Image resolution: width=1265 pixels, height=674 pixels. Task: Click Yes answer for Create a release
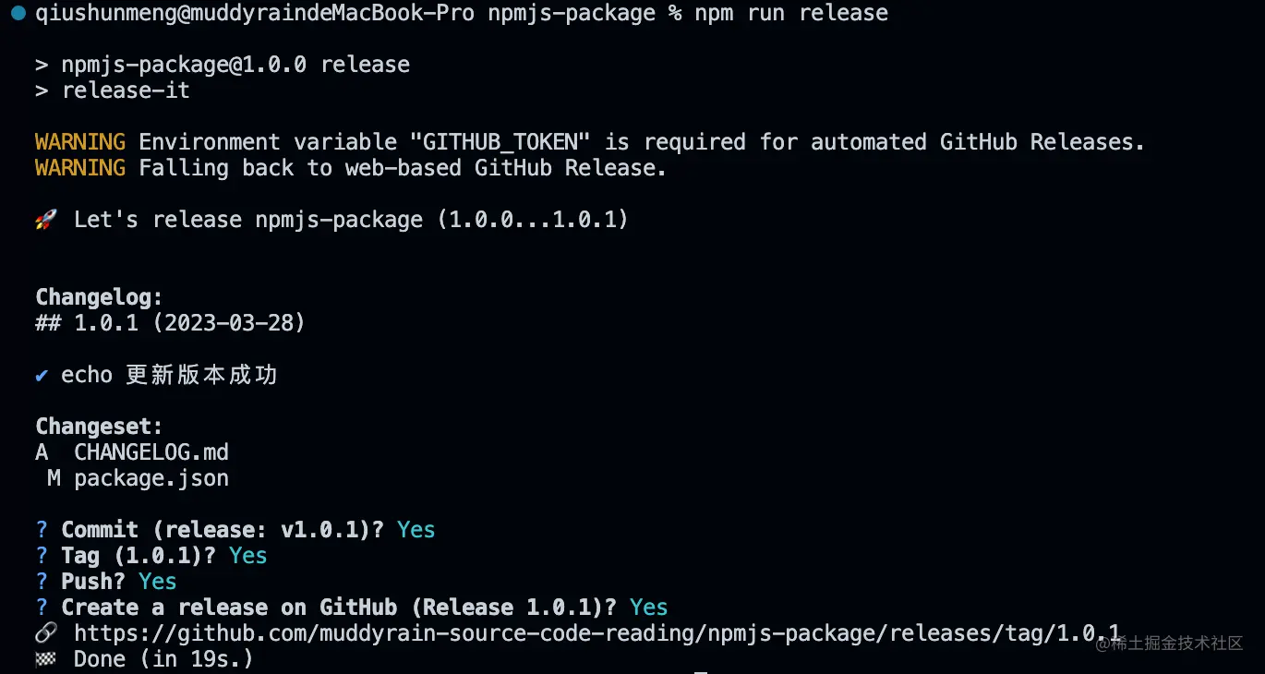tap(648, 608)
